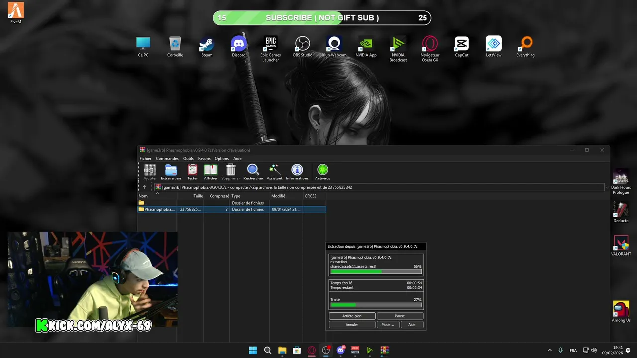Launch the Assistant wizard icon
This screenshot has width=637, height=358.
[x=274, y=172]
